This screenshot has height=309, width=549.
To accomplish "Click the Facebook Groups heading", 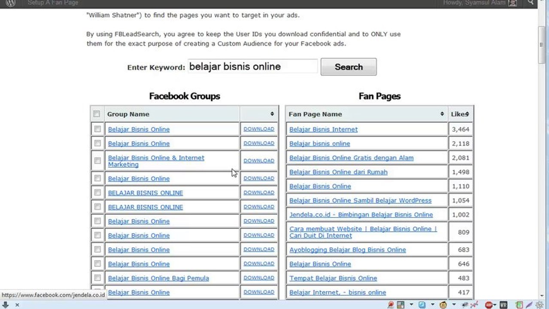I will [x=185, y=96].
